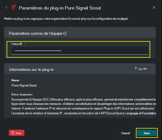Click the 'Valeur@' field label

tap(17, 44)
